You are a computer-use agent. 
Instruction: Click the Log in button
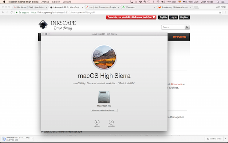pyautogui.click(x=173, y=17)
